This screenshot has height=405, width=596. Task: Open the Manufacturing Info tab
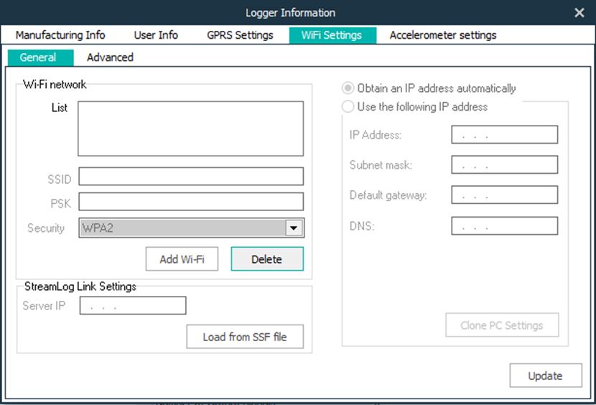click(60, 35)
